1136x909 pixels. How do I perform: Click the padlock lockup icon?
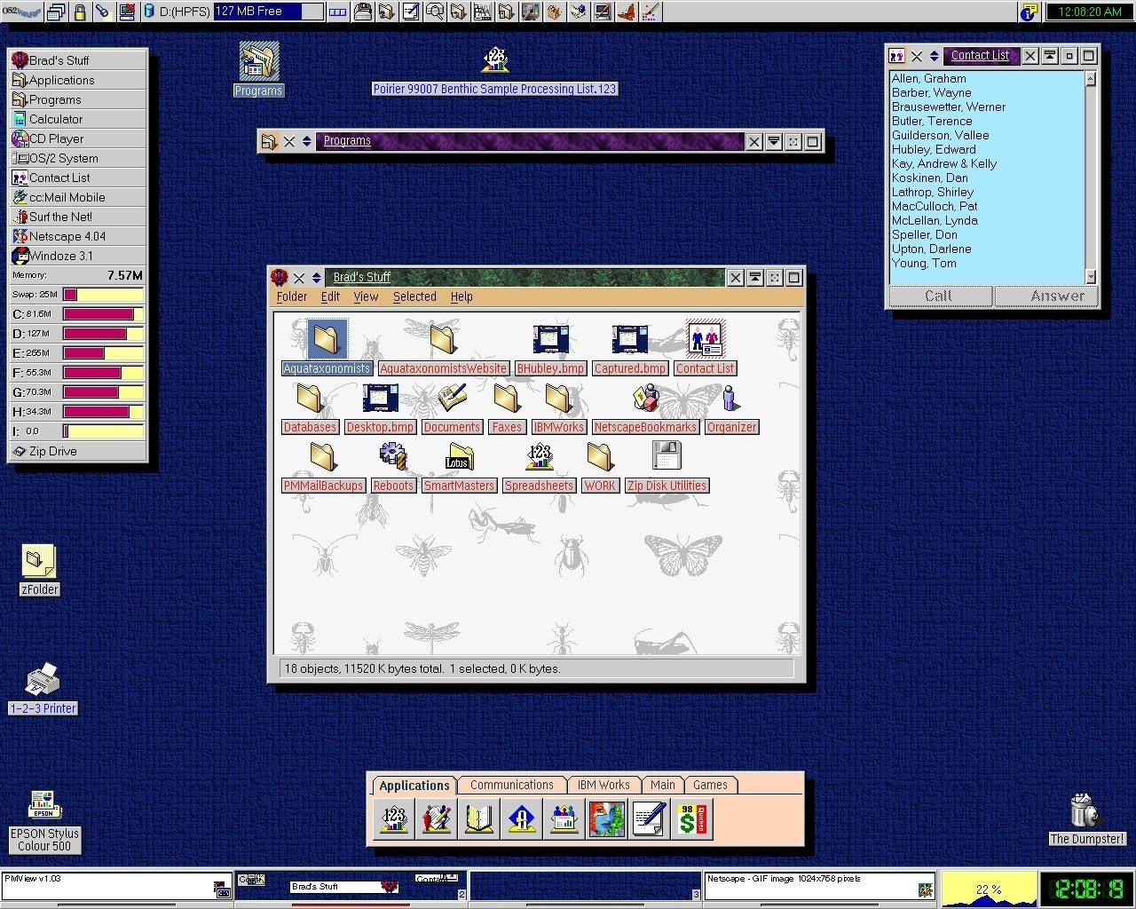point(80,12)
